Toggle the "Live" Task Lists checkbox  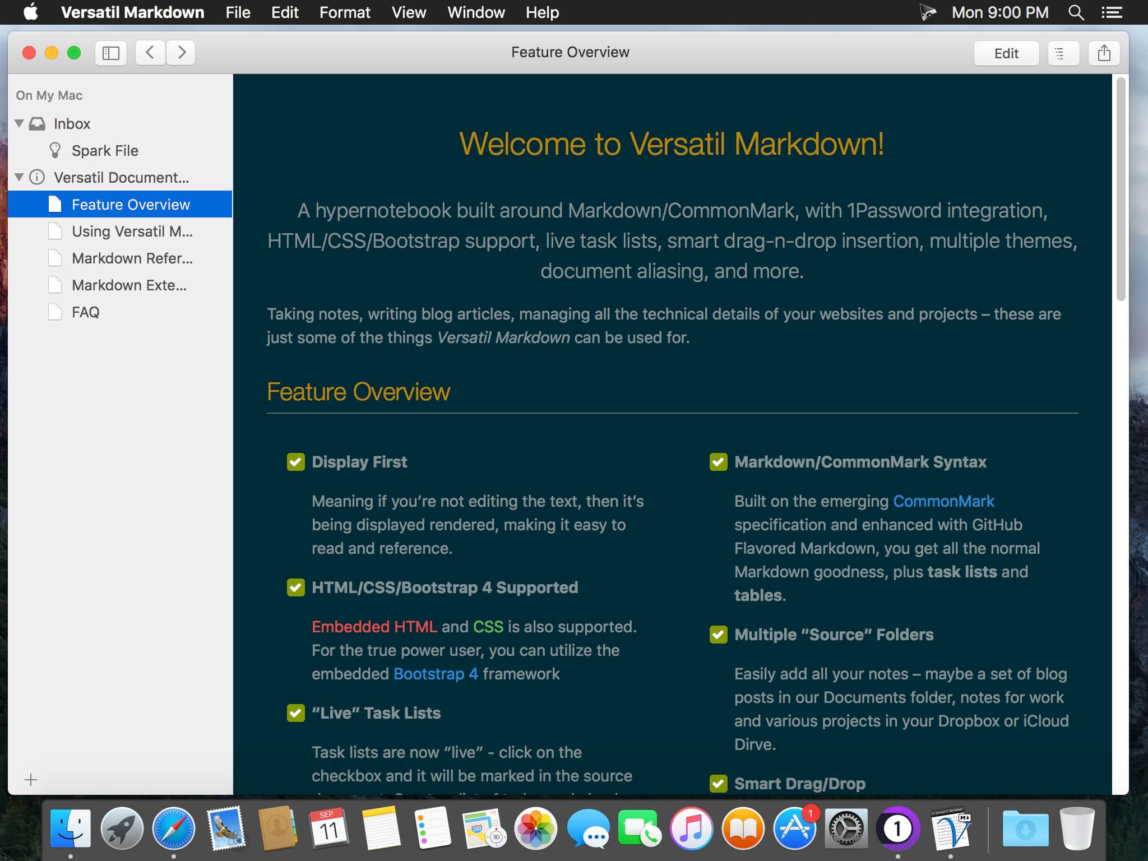click(x=295, y=713)
